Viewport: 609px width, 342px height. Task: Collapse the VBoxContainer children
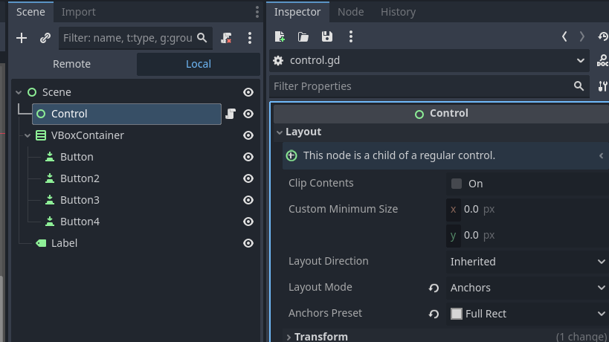tap(28, 135)
